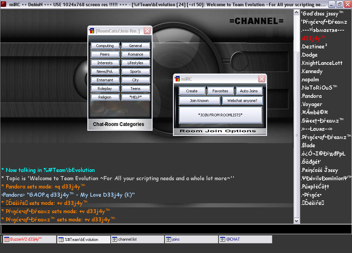Click the %#Team\bEvolution switchbar tab icon
This screenshot has height=253, width=352.
(61, 240)
